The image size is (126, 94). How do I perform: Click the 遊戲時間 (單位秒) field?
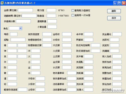pyautogui.click(x=29, y=16)
